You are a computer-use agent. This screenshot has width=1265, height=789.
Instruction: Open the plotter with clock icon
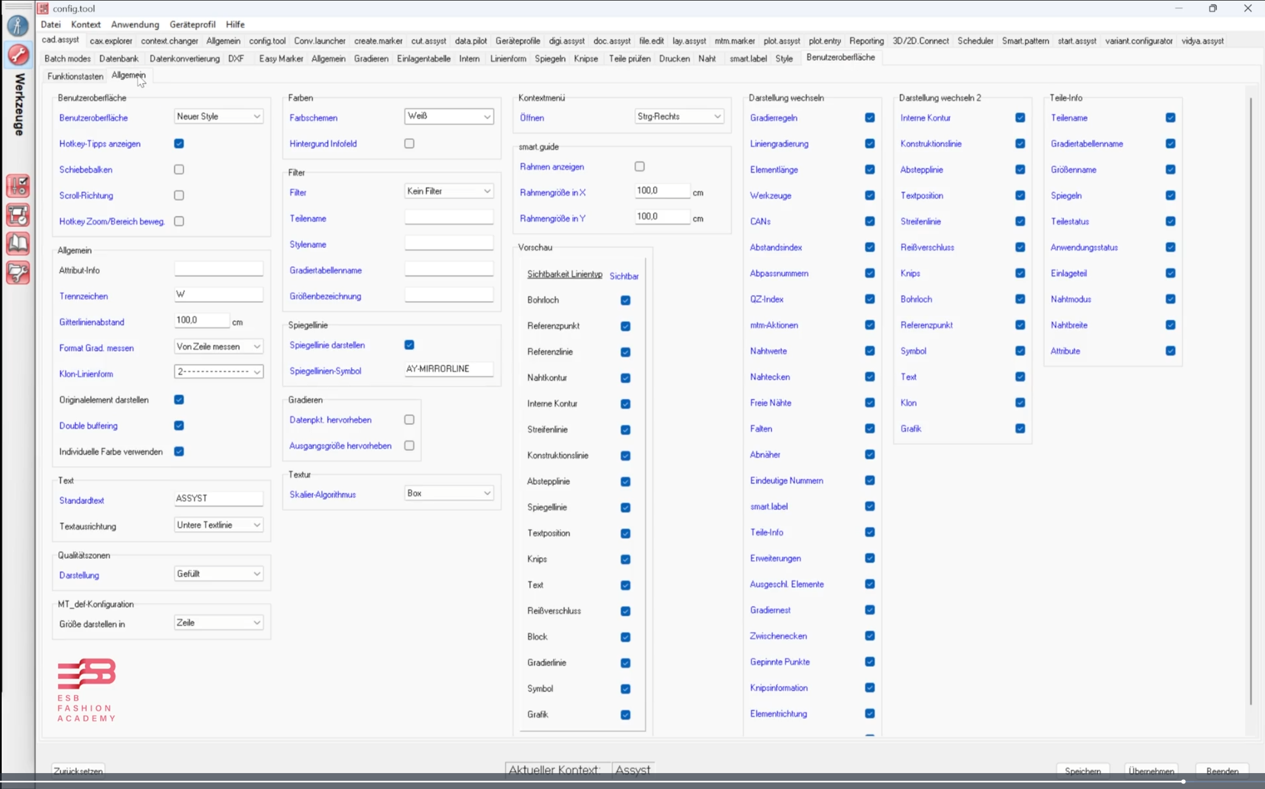(x=18, y=215)
